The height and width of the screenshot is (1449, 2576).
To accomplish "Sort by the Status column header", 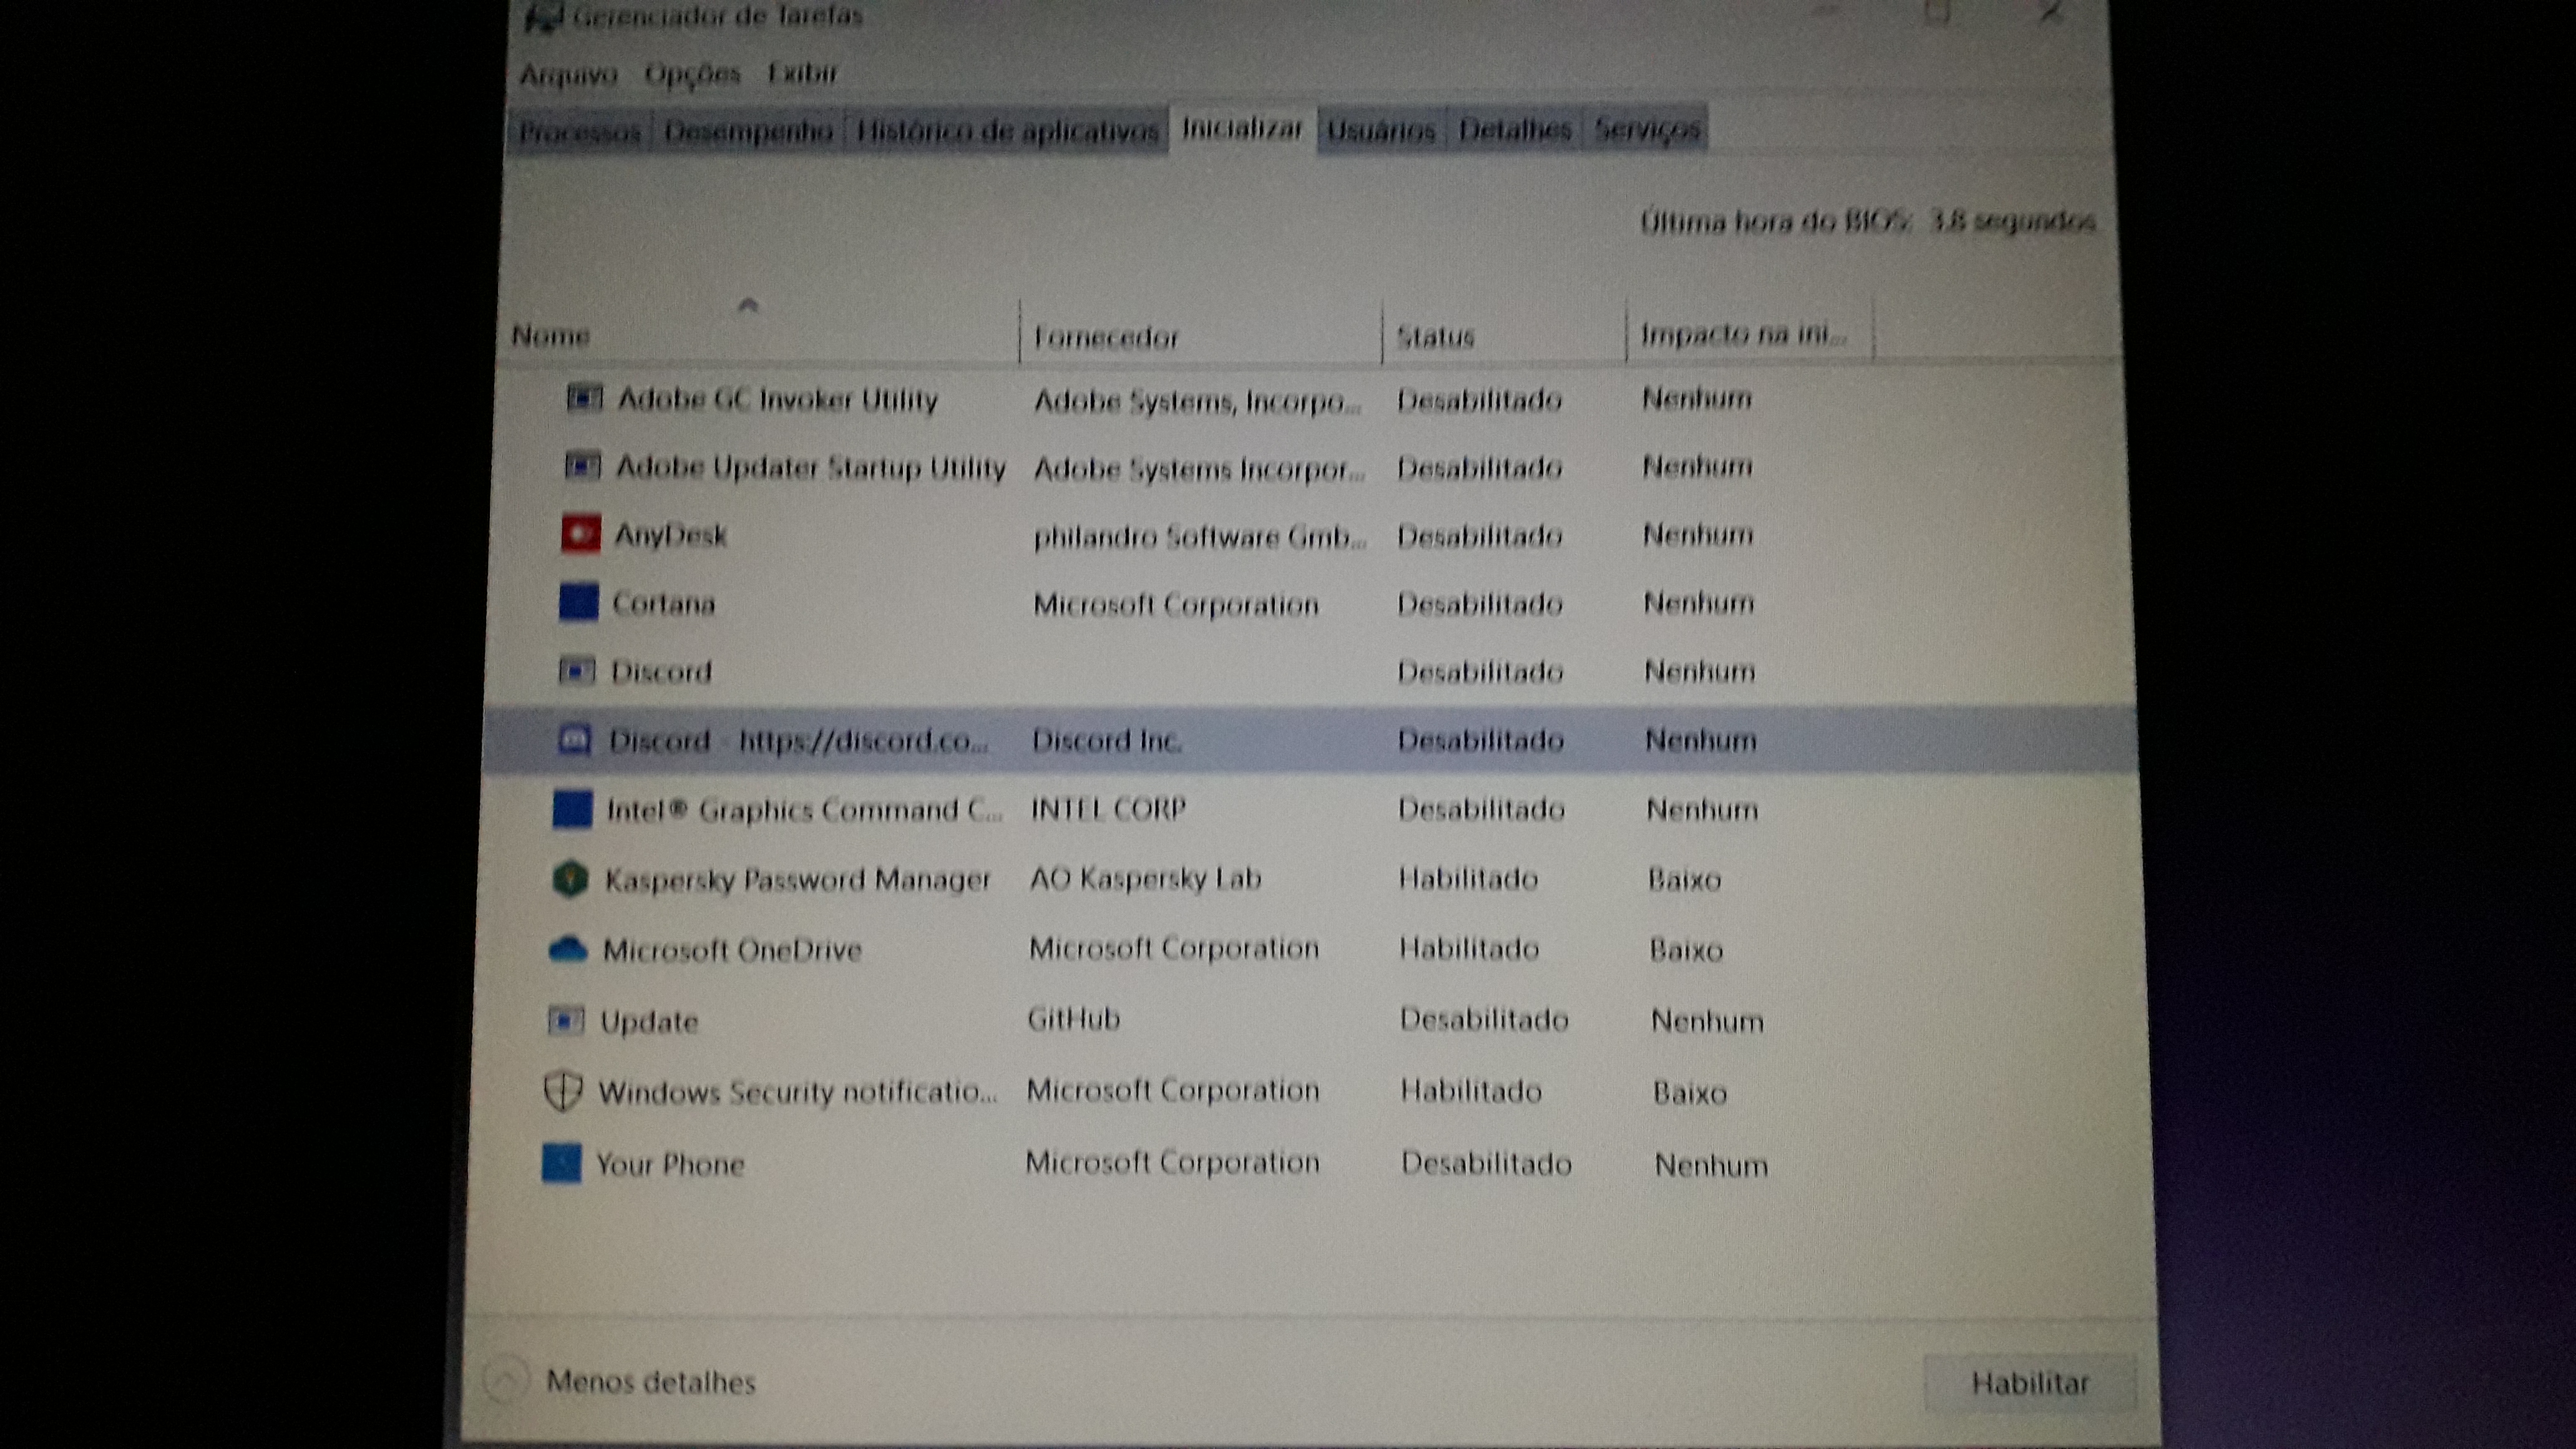I will click(x=1435, y=337).
